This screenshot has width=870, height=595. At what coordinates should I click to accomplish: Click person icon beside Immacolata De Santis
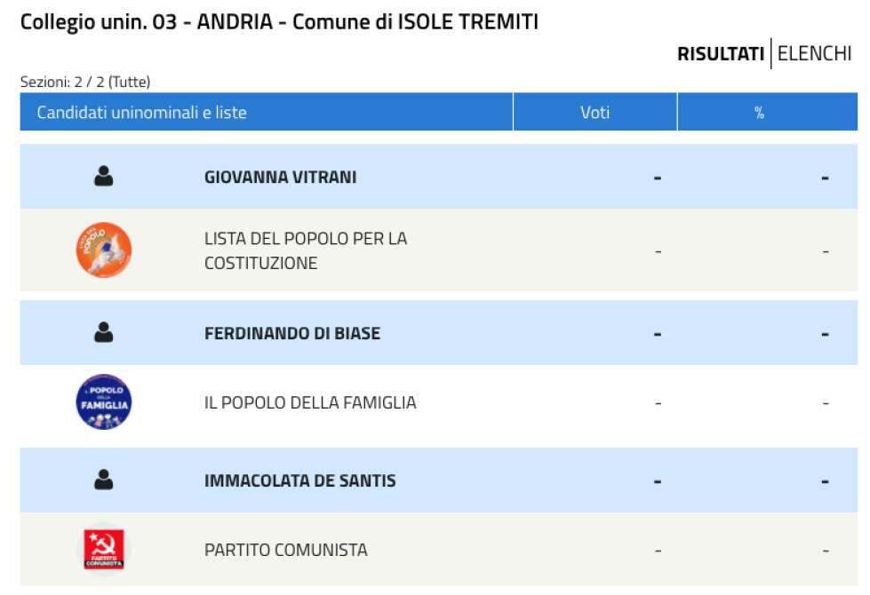coord(104,480)
